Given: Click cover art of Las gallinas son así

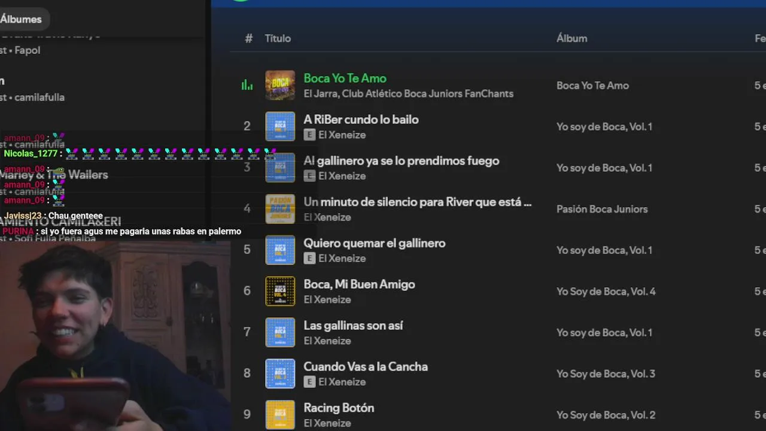Looking at the screenshot, I should pyautogui.click(x=280, y=332).
